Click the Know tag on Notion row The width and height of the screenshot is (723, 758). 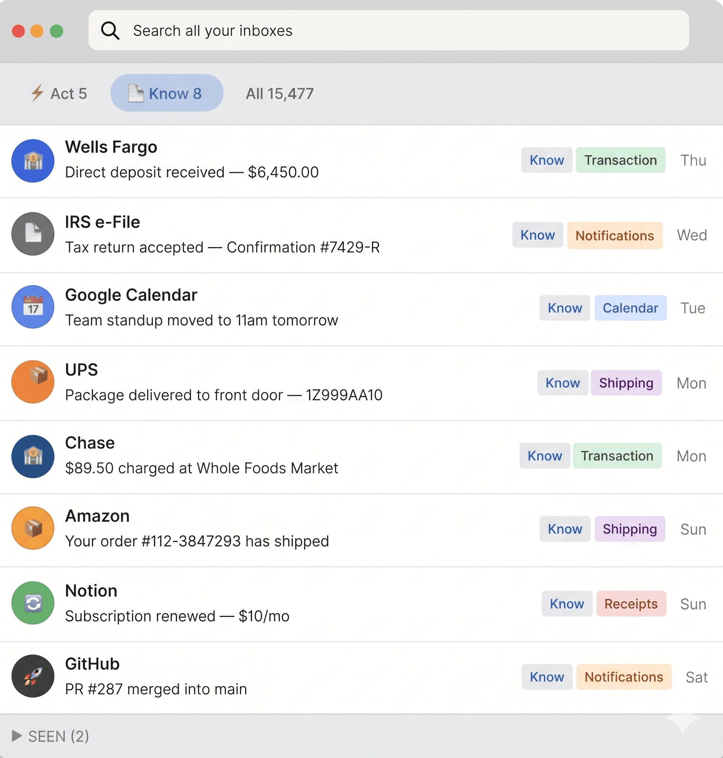tap(567, 604)
